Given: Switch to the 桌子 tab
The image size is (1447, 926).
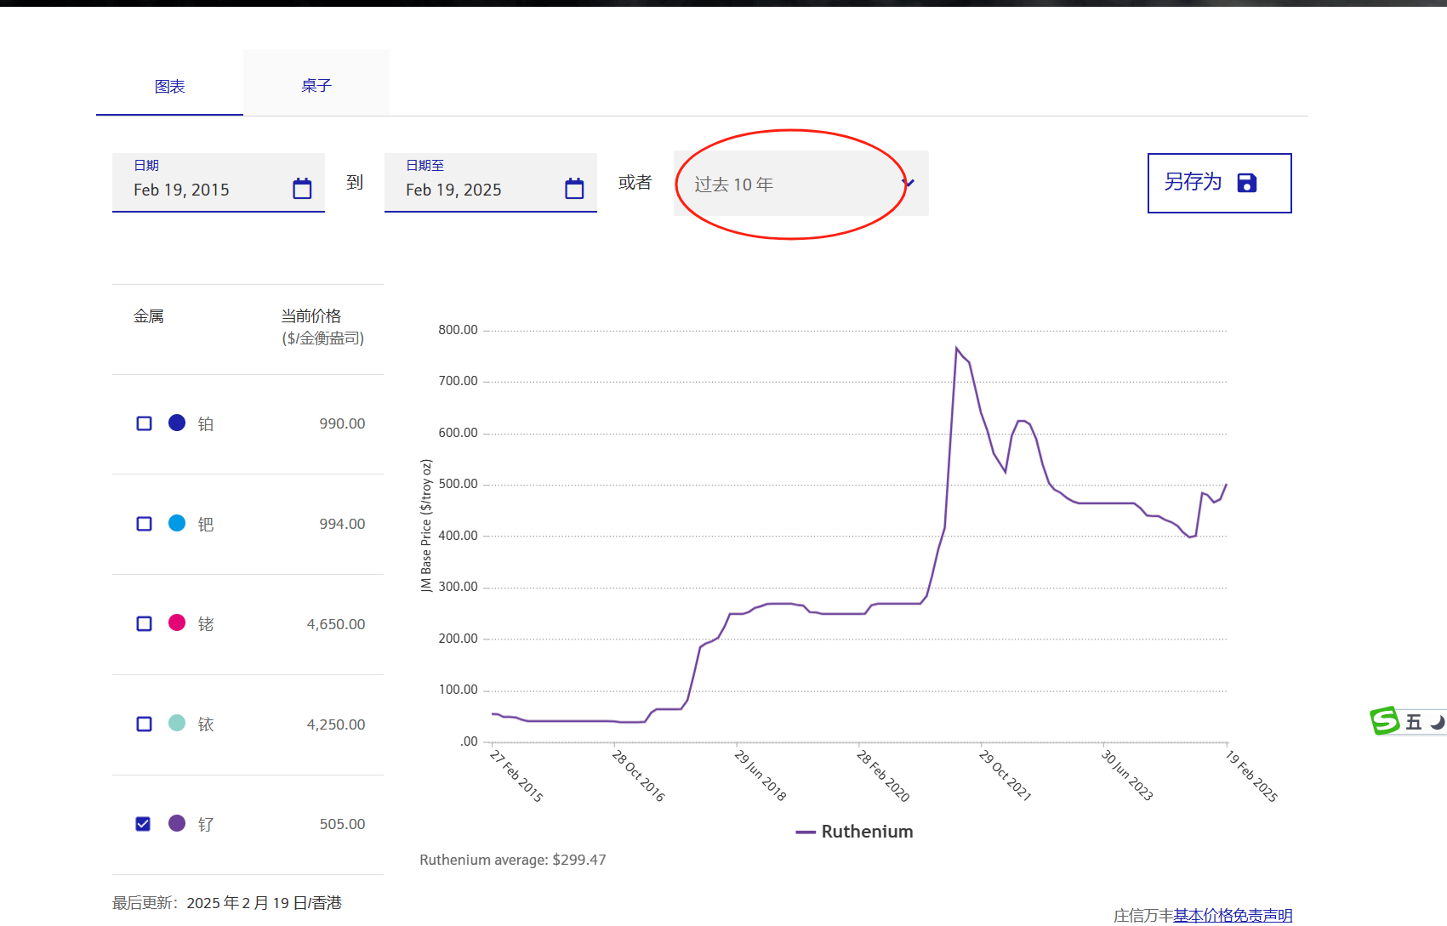Looking at the screenshot, I should pyautogui.click(x=316, y=83).
